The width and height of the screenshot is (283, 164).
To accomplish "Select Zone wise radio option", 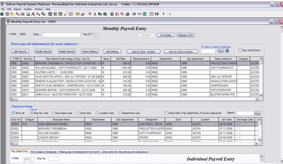I will pyautogui.click(x=78, y=113).
